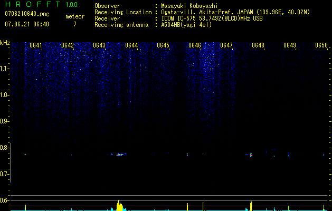332x211 pixels.
Task: Click the 0646 time marker
Action: (195, 45)
